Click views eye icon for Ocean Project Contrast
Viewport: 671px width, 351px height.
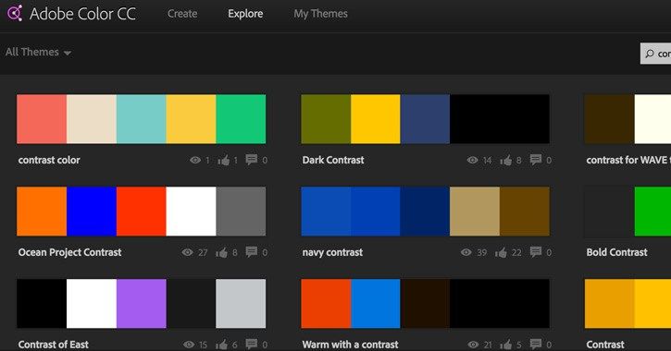pyautogui.click(x=188, y=252)
